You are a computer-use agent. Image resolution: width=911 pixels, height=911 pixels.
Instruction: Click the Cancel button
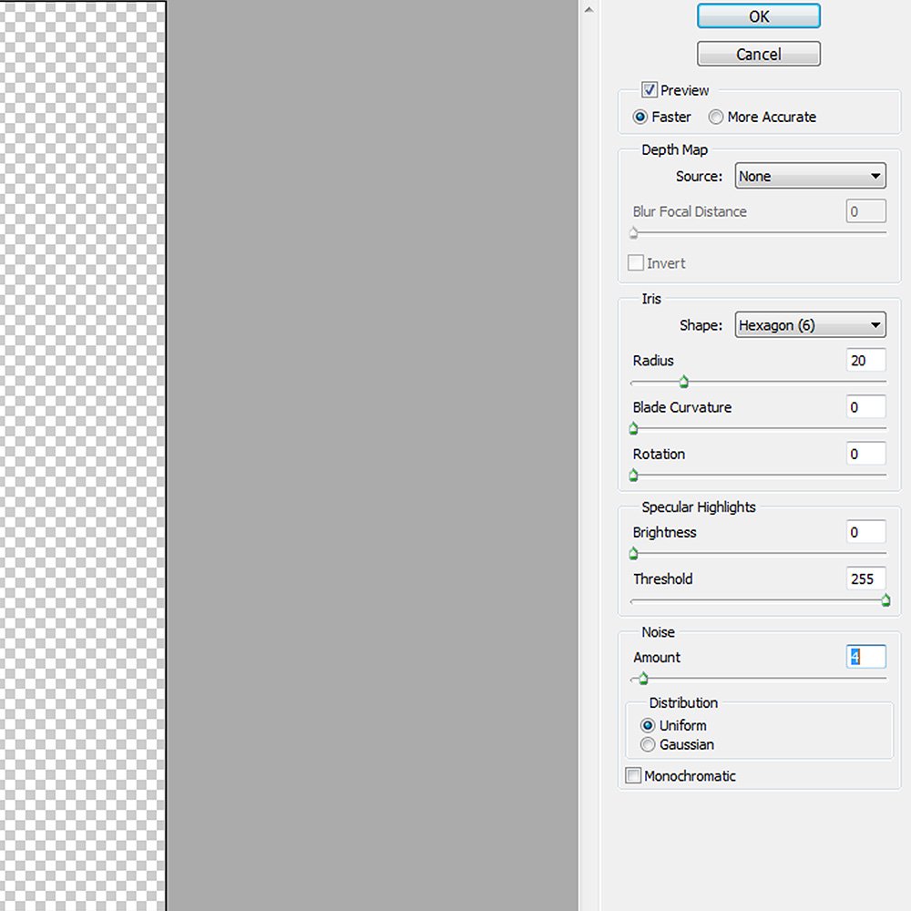758,54
